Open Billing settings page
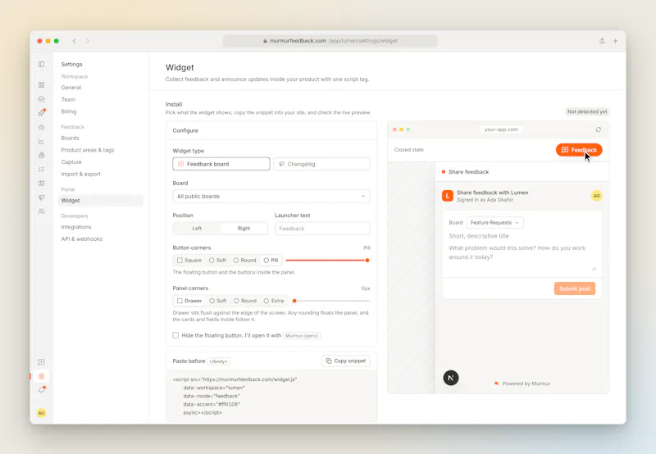Viewport: 656px width, 454px height. 69,111
